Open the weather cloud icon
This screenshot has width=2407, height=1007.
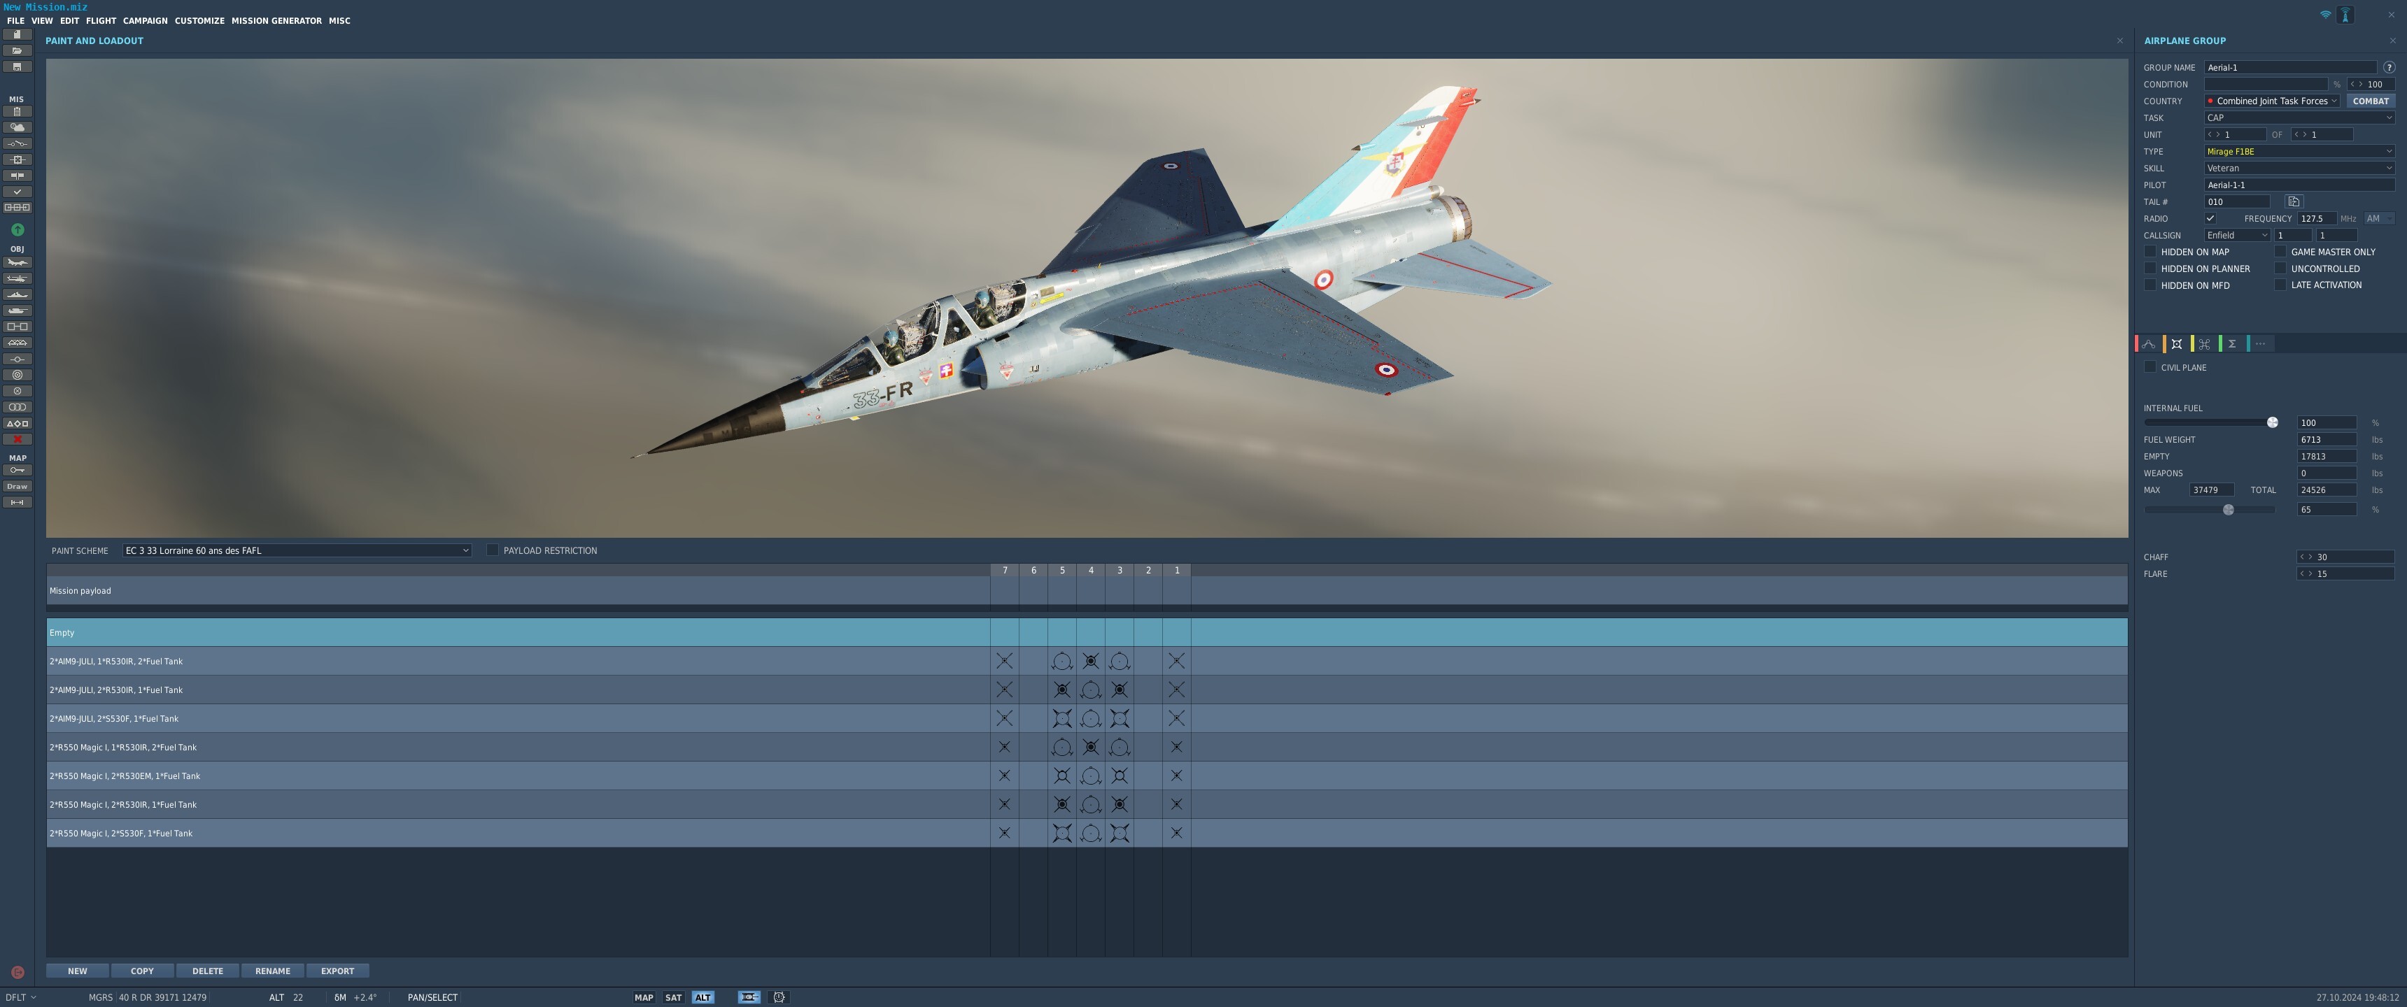[x=17, y=127]
